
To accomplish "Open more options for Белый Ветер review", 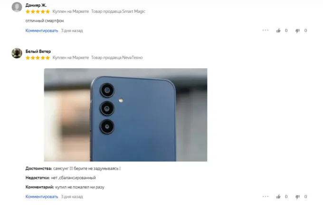I will tap(266, 196).
